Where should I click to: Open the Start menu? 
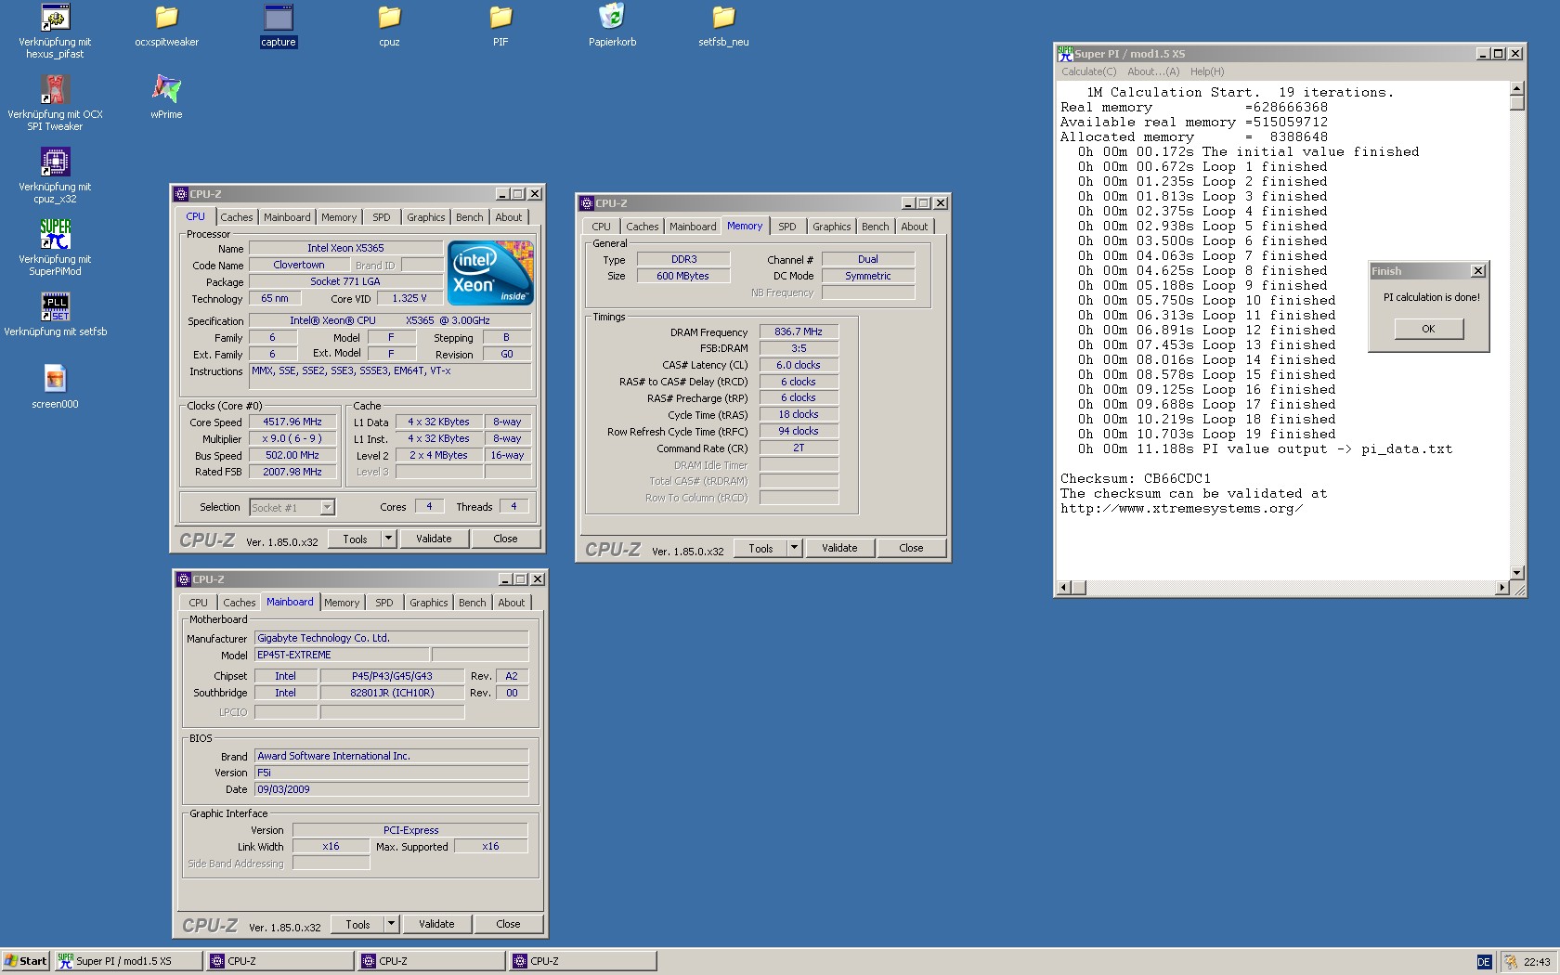point(26,961)
